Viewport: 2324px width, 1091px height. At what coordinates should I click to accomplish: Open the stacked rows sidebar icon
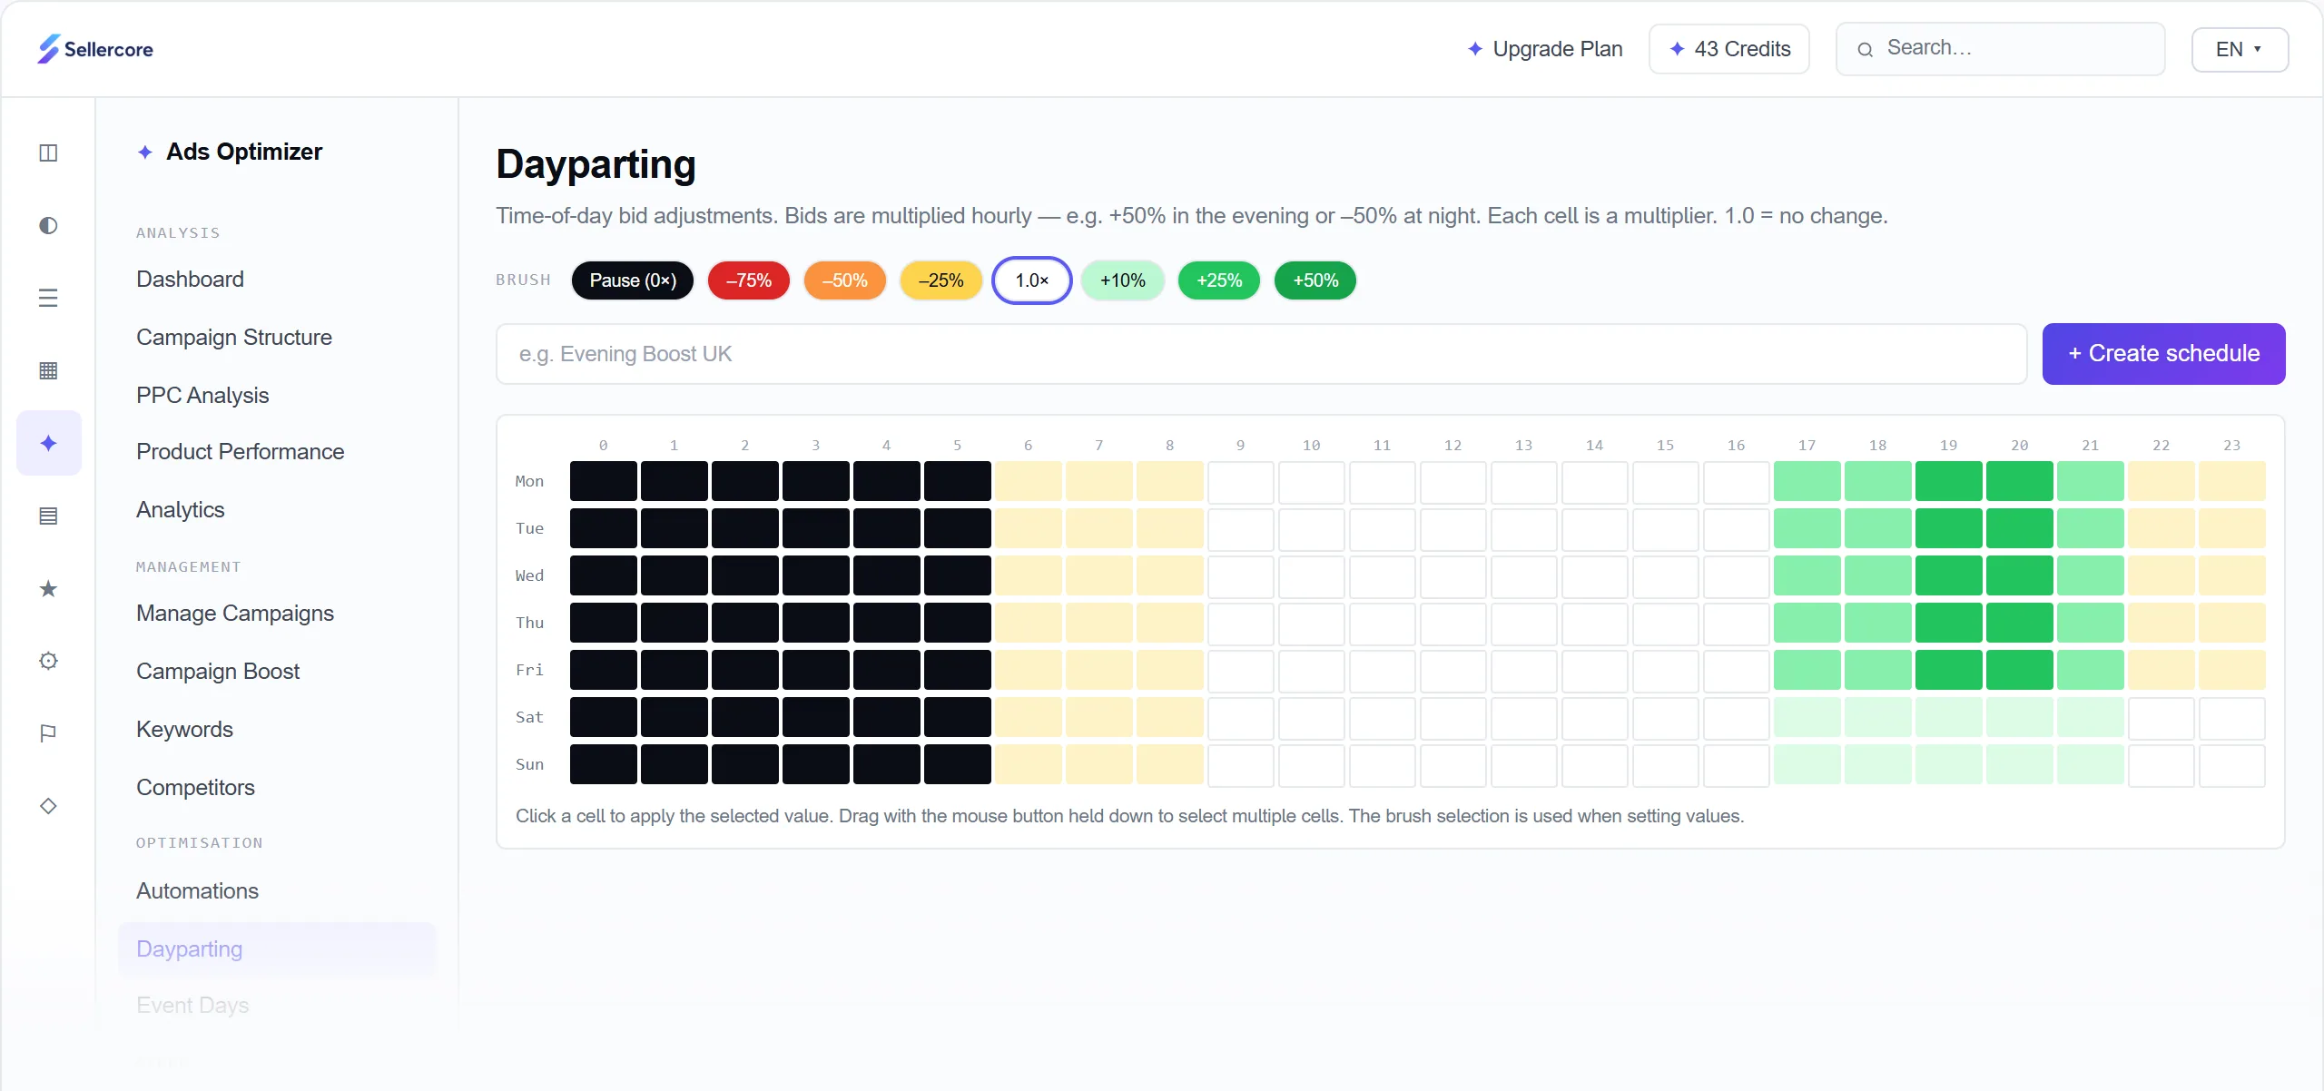tap(49, 516)
